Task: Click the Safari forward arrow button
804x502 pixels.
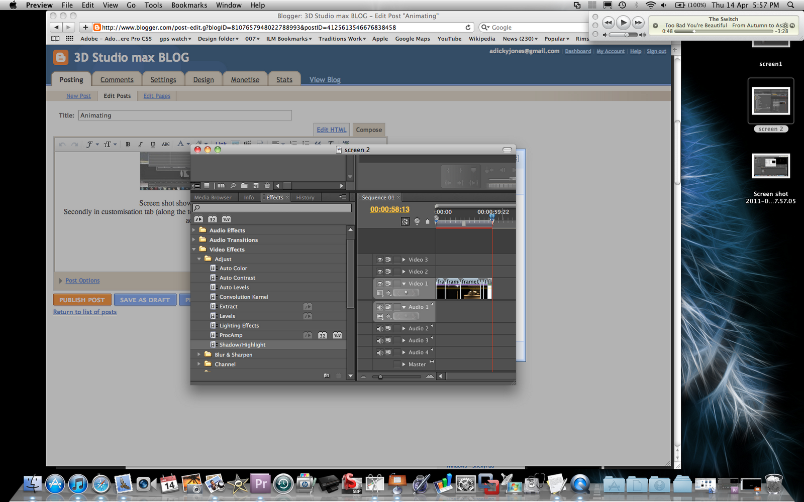Action: 69,27
